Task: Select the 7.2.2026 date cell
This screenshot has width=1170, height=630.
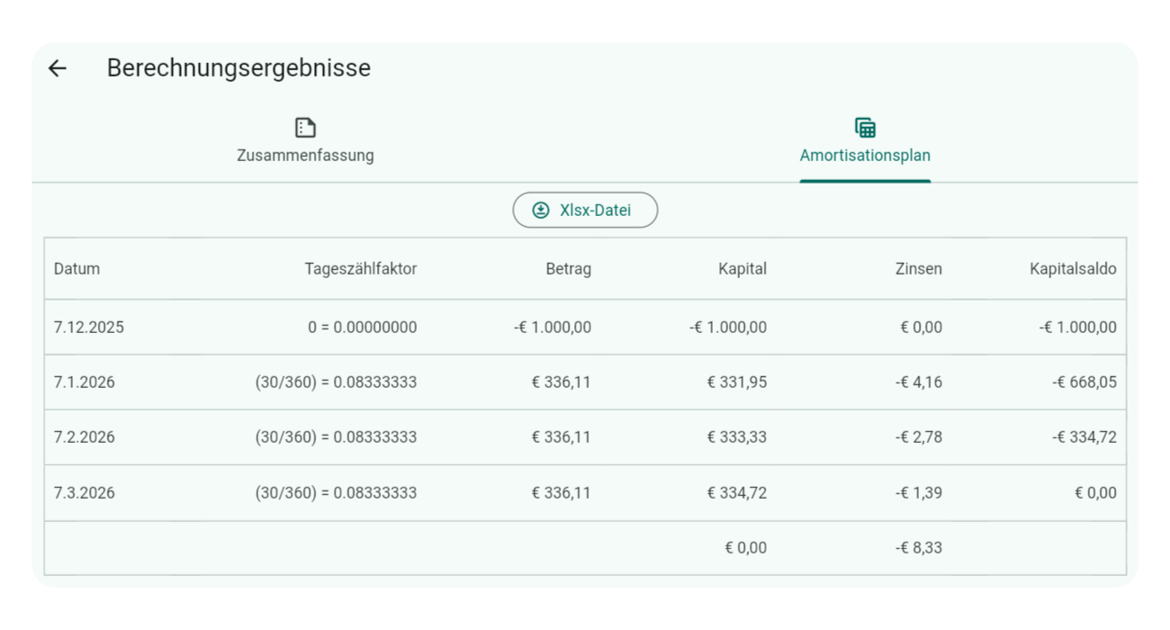Action: (x=84, y=437)
